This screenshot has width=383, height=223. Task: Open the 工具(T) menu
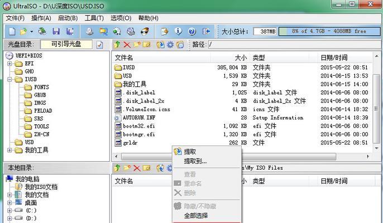pyautogui.click(x=94, y=18)
